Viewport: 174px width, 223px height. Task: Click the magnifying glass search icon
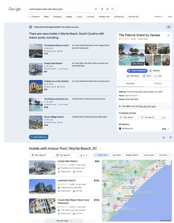[x=112, y=9]
